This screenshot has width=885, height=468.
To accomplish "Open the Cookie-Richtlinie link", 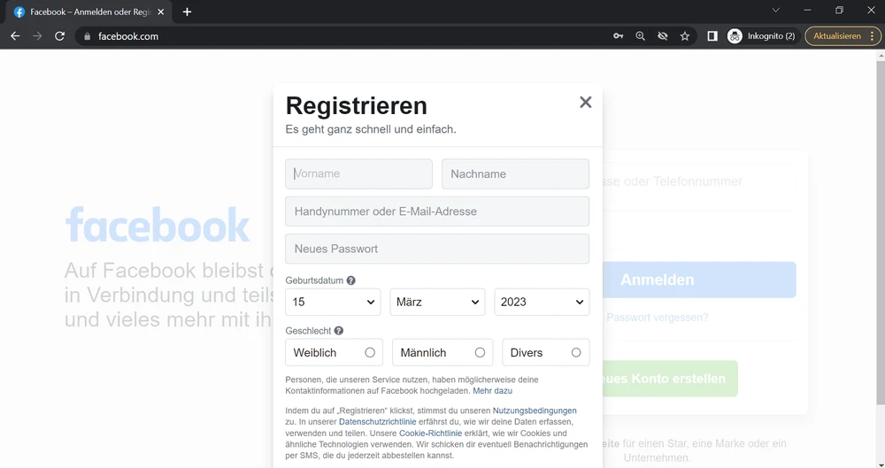I will [x=431, y=433].
